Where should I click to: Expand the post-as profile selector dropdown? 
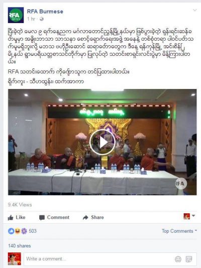(x=189, y=216)
